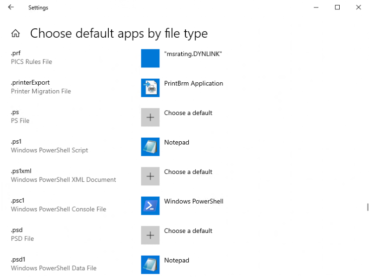Click the plus icon for .psd file
The image size is (369, 277).
click(x=150, y=235)
